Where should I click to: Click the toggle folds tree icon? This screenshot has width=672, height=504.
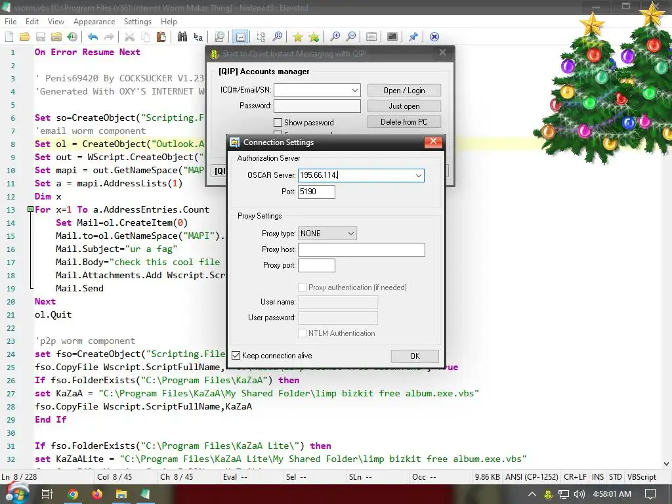click(x=261, y=37)
